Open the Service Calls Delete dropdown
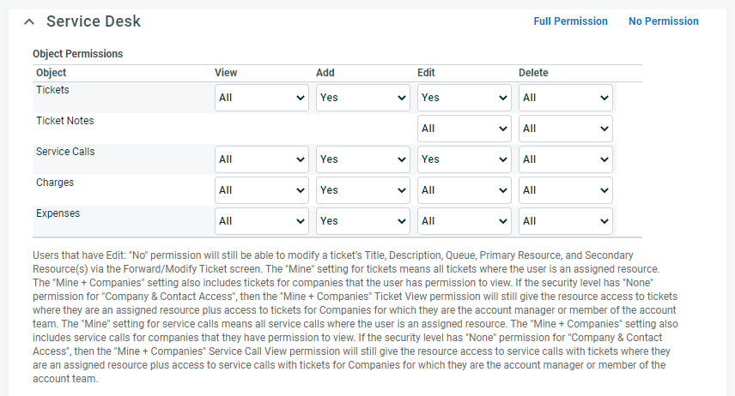Viewport: 735px width, 396px height. click(x=565, y=159)
